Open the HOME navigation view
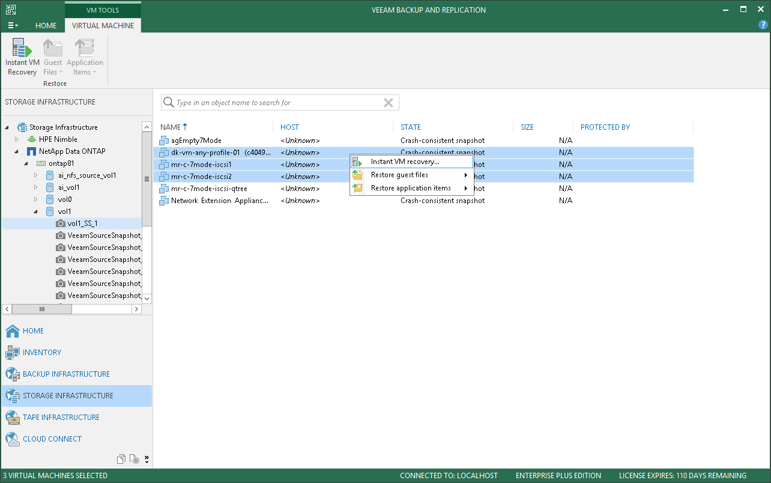Viewport: 771px width, 483px height. coord(77,331)
